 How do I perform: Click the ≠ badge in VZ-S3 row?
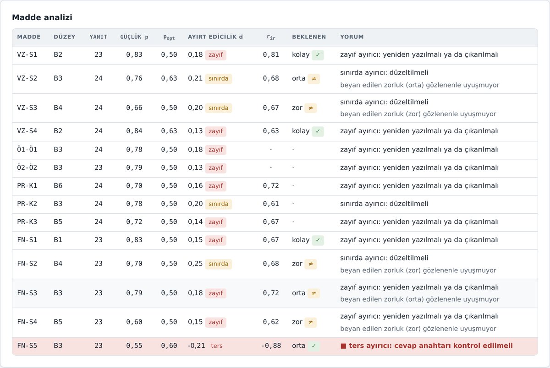[x=310, y=108]
